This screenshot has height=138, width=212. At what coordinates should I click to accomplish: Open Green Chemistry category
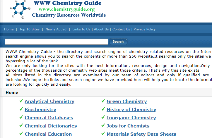click(127, 101)
